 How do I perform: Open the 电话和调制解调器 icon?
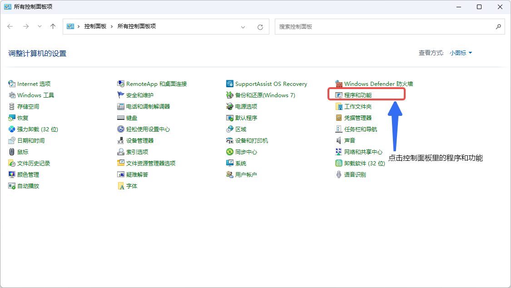click(x=121, y=107)
